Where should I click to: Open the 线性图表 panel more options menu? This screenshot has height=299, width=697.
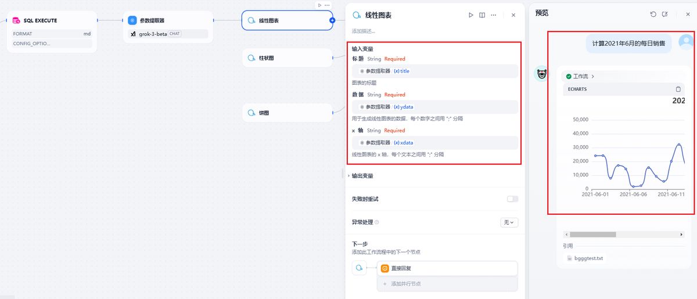[x=494, y=15]
